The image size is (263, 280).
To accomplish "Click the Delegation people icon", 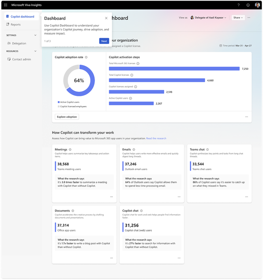I will pyautogui.click(x=9, y=43).
